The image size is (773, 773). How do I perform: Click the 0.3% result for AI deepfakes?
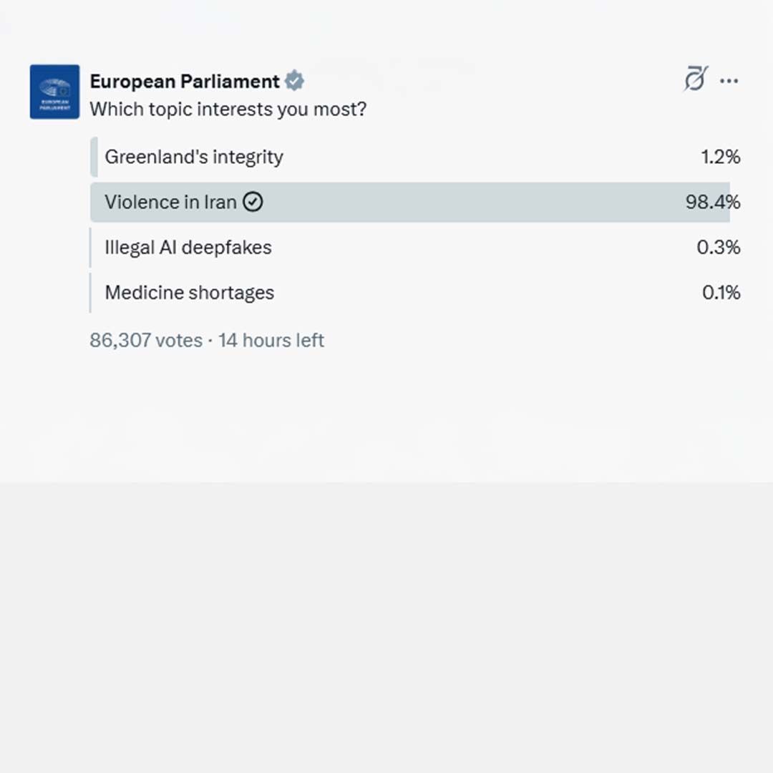point(719,248)
